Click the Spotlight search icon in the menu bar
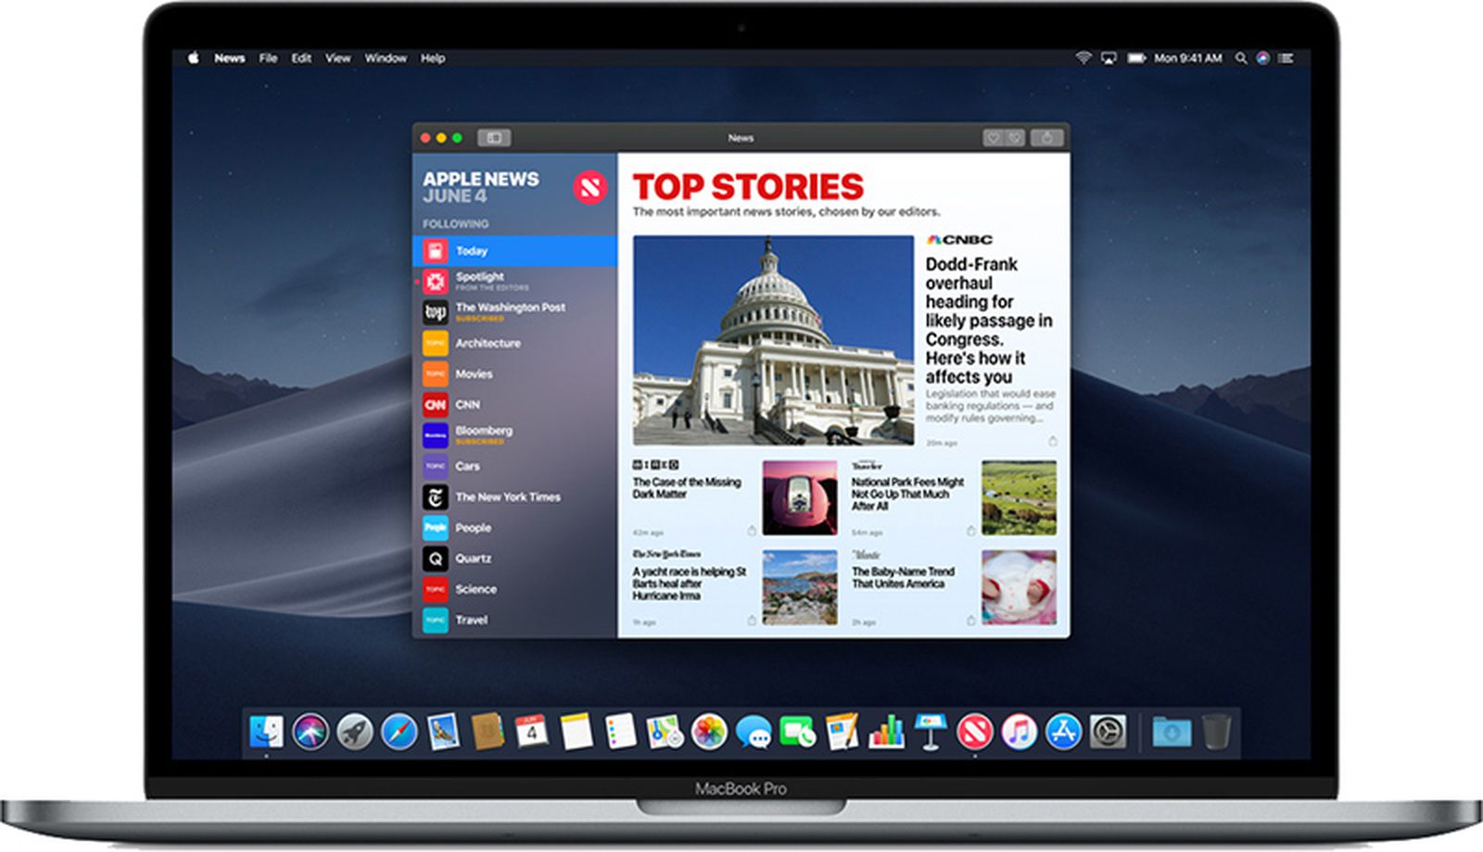The height and width of the screenshot is (852, 1483). 1242,57
